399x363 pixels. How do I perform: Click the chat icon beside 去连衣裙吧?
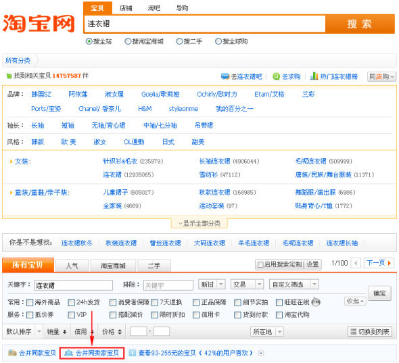(x=225, y=76)
